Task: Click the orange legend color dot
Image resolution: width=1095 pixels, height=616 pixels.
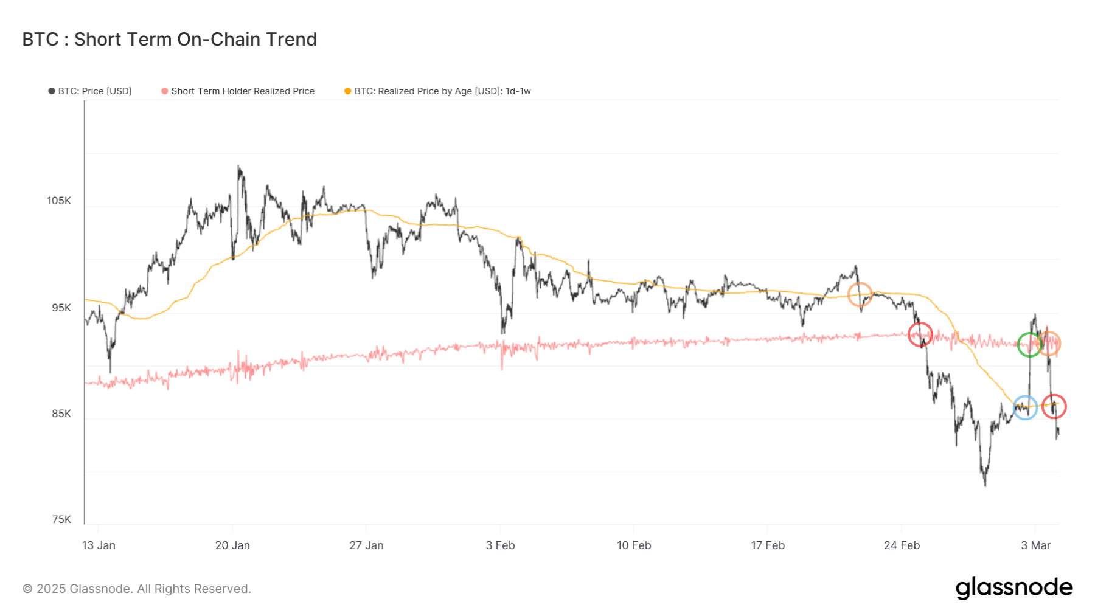Action: 348,91
